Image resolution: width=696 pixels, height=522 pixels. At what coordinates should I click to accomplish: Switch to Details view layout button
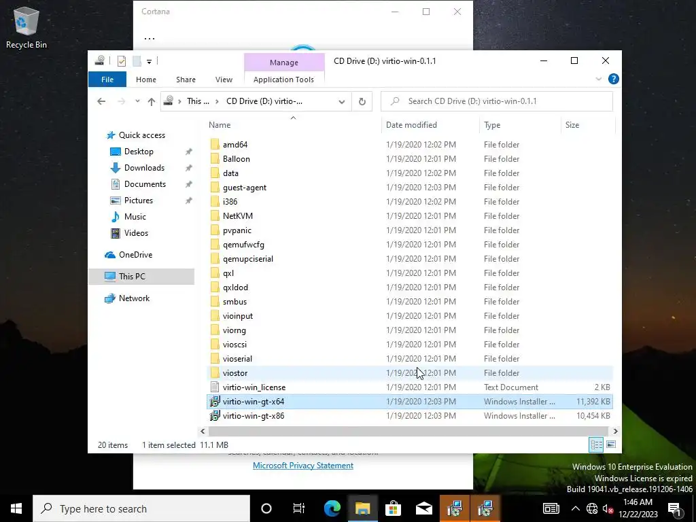tap(596, 445)
